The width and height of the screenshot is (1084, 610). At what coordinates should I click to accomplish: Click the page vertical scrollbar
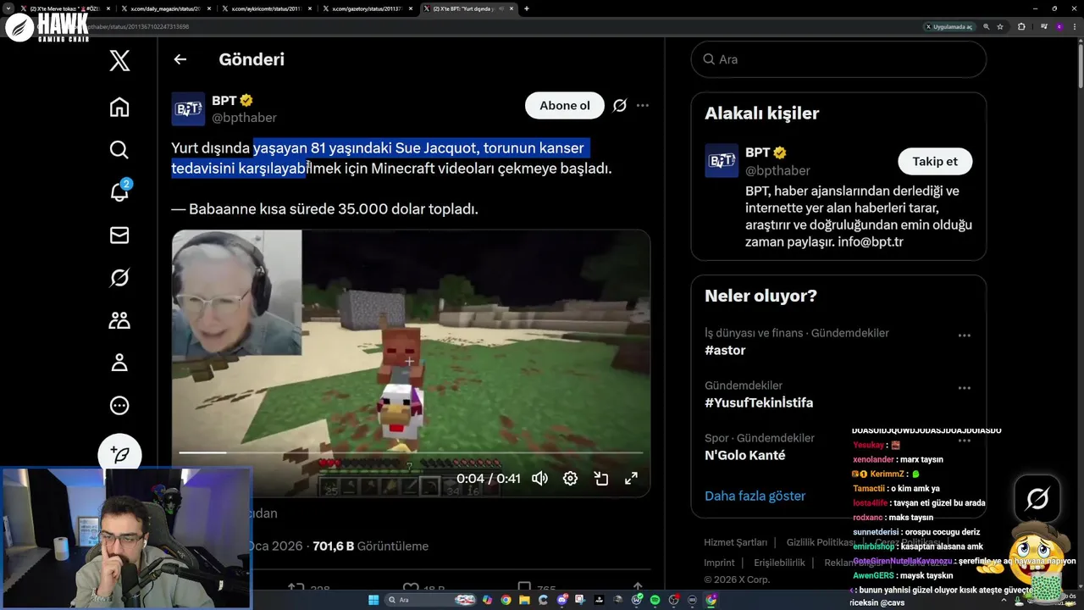coord(1080,65)
